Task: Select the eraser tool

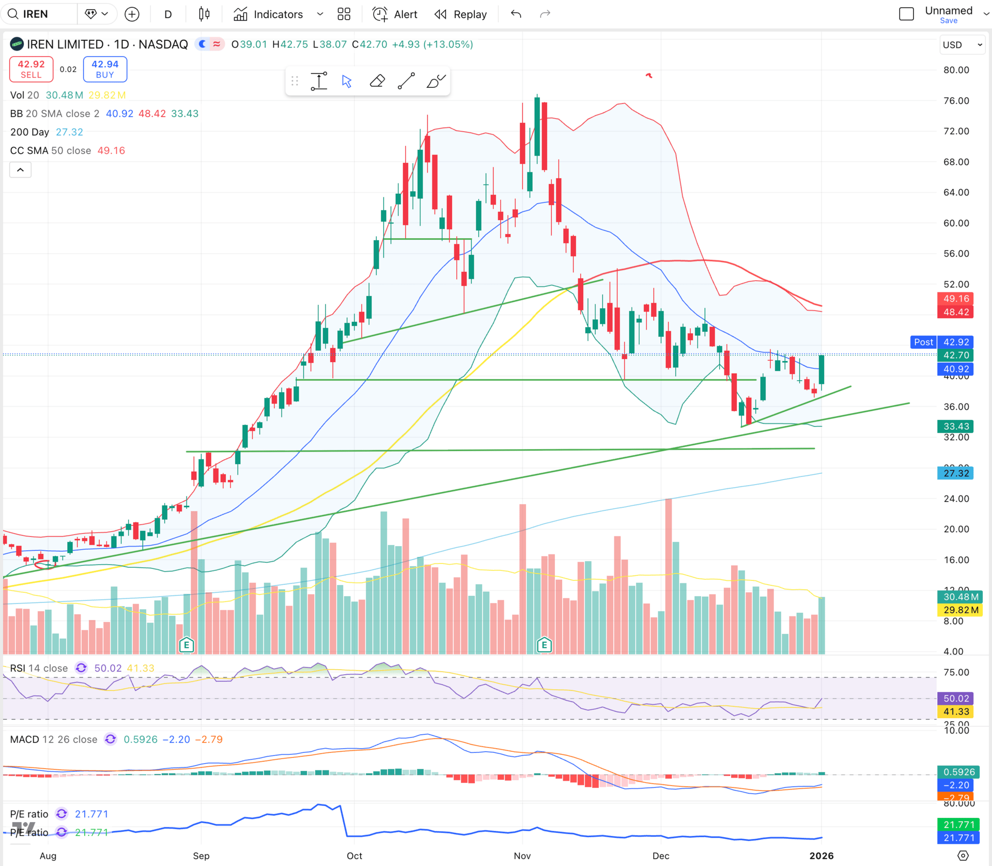Action: (377, 81)
